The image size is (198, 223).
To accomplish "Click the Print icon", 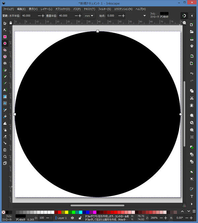I will click(192, 46).
